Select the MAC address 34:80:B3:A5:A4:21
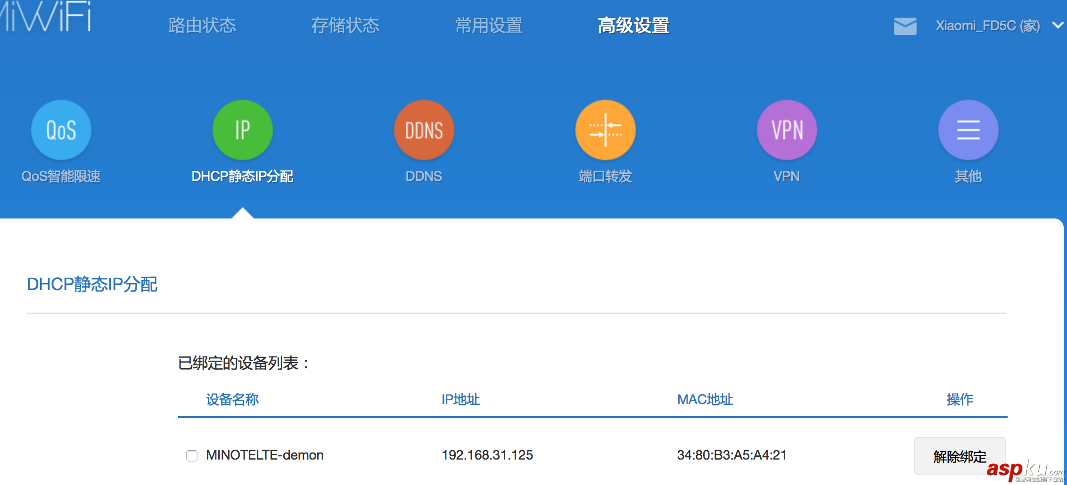Image resolution: width=1067 pixels, height=485 pixels. point(732,455)
